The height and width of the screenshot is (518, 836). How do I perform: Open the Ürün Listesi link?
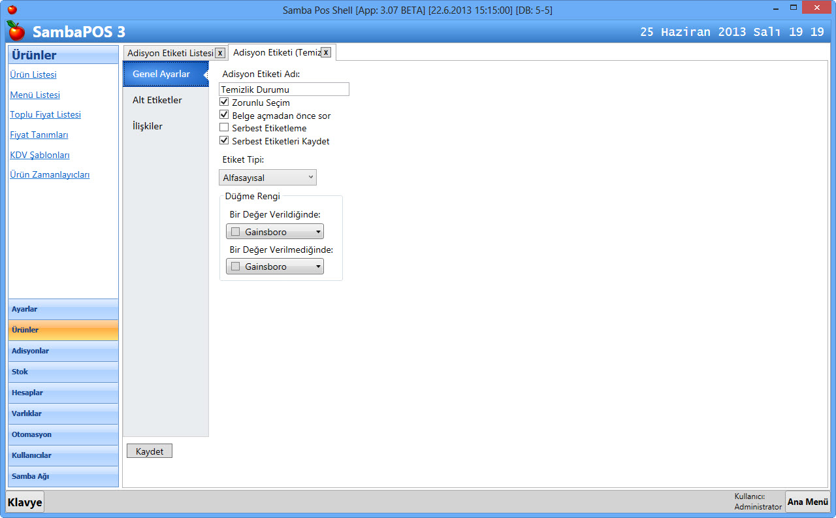[33, 74]
